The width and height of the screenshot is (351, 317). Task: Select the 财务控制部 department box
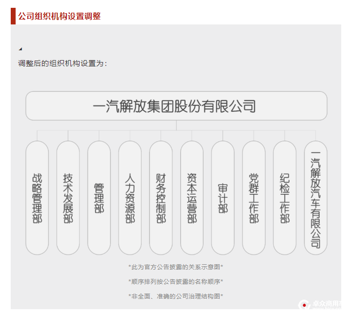pos(161,198)
